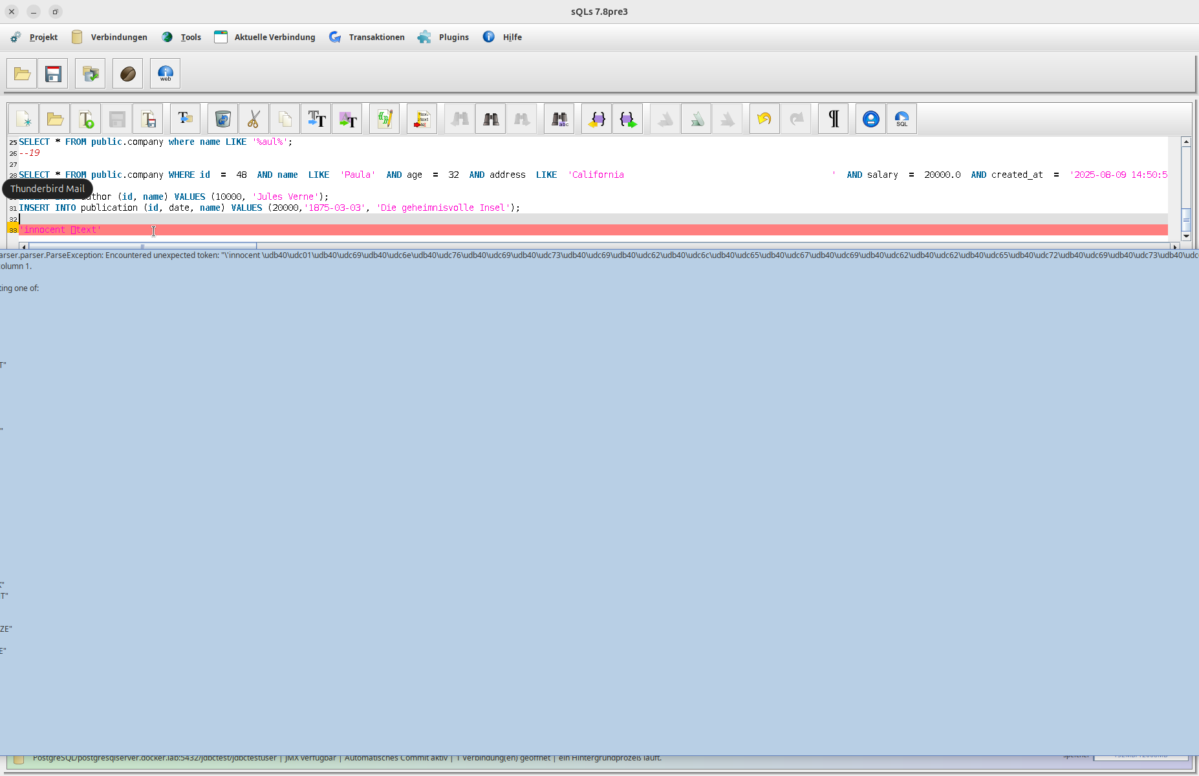Undo the last edit
Image resolution: width=1199 pixels, height=776 pixels.
pyautogui.click(x=764, y=118)
